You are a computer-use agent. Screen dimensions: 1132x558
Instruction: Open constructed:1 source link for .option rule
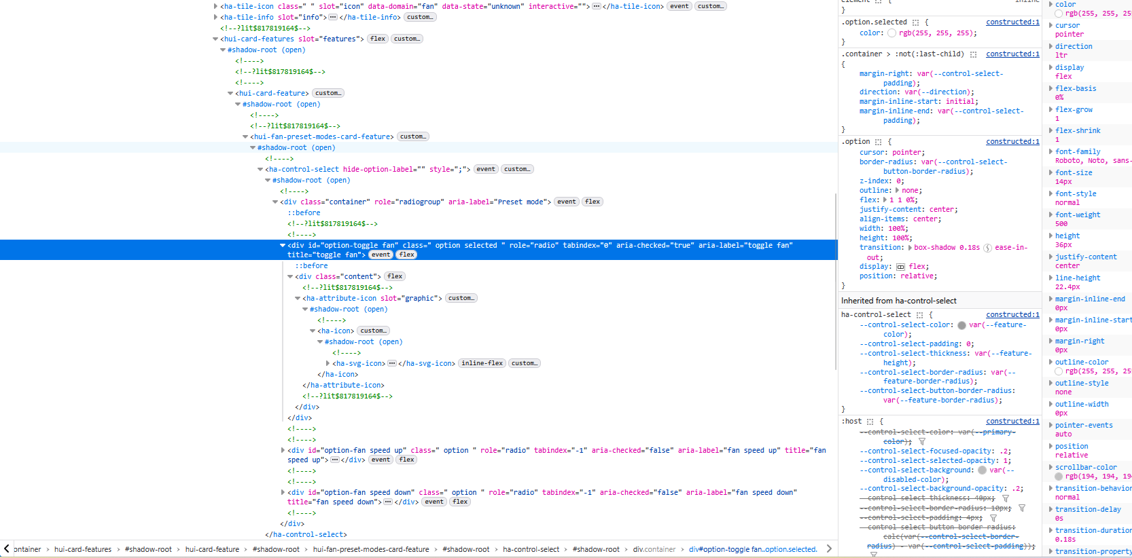(1012, 142)
